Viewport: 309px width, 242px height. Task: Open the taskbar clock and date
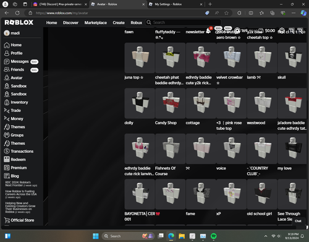292,236
